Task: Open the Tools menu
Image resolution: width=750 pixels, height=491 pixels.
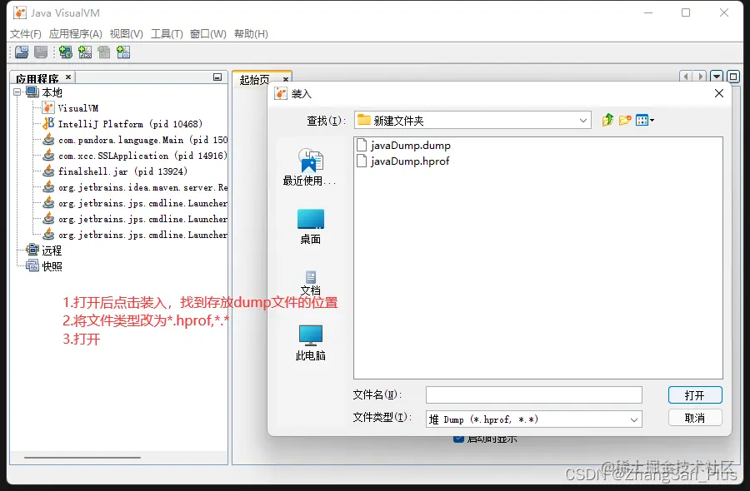Action: tap(167, 34)
